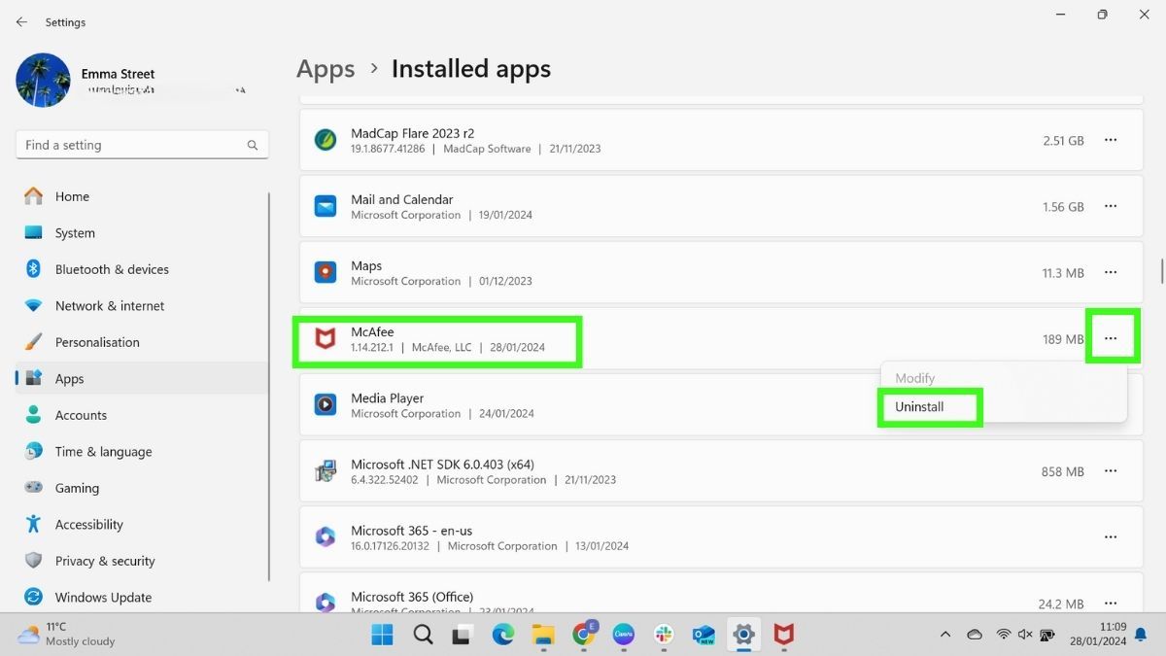Click the muted volume icon in system tray

1025,635
